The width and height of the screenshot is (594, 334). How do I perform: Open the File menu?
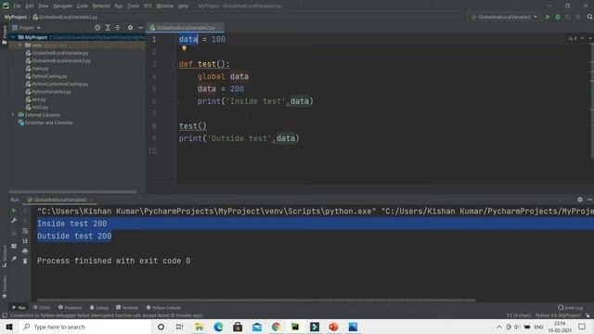click(x=17, y=6)
